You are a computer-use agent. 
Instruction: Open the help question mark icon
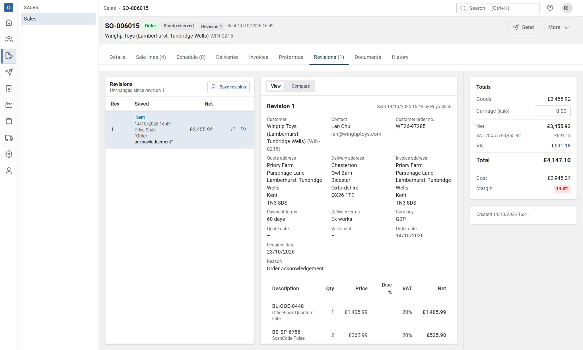coord(550,8)
